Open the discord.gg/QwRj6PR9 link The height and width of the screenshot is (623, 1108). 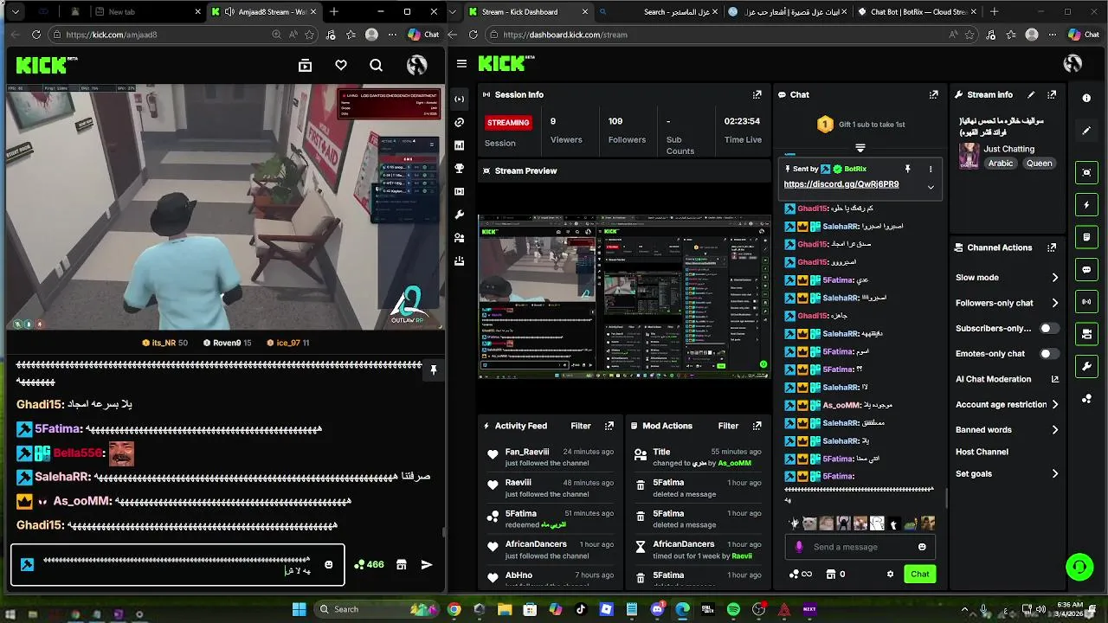coord(841,184)
